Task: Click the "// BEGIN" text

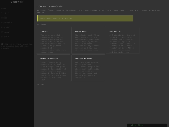Action: pyautogui.click(x=42, y=24)
